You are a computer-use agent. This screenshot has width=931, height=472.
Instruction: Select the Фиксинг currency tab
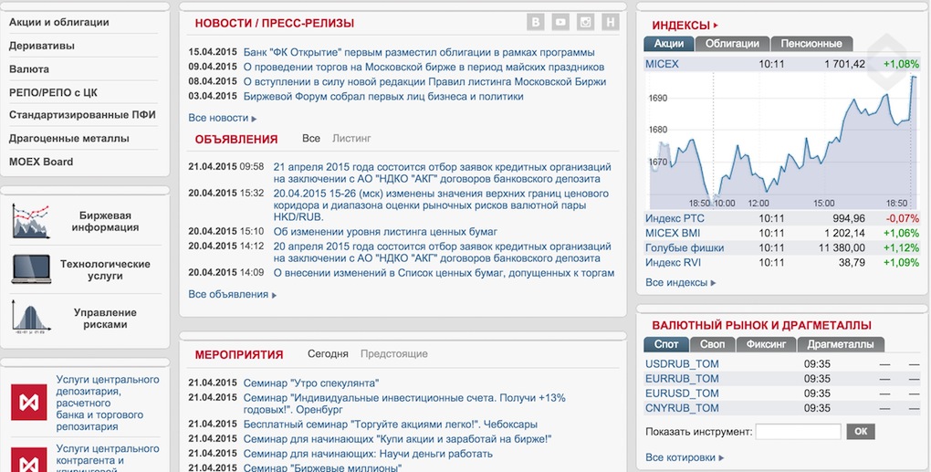[766, 344]
